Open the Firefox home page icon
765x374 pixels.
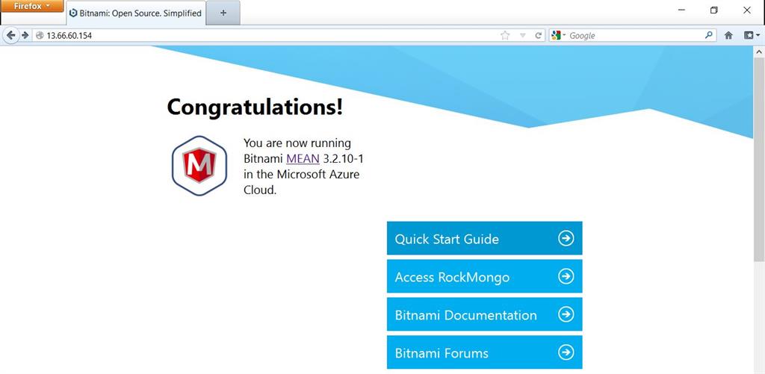(x=728, y=35)
